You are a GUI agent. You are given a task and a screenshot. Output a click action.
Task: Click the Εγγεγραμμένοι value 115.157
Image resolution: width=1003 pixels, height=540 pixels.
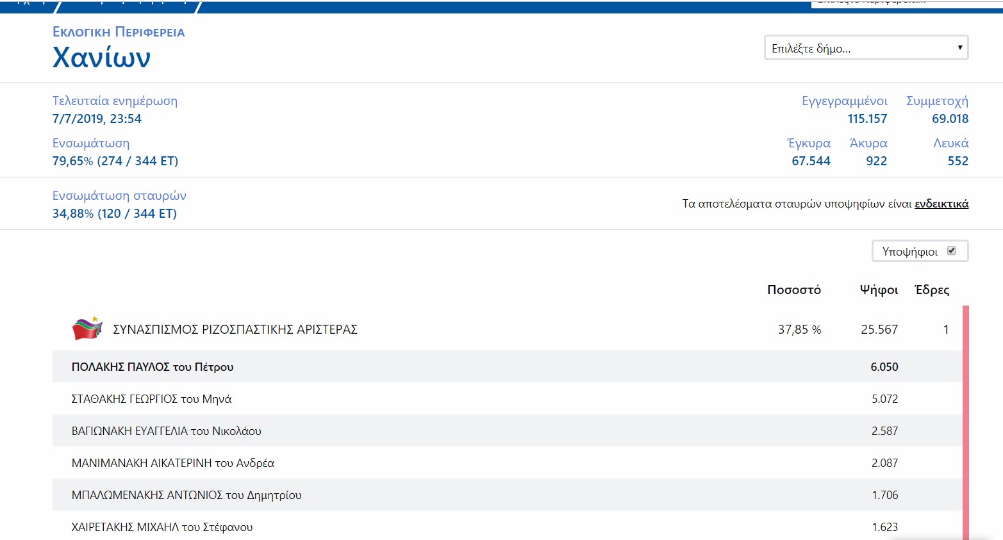pos(866,119)
